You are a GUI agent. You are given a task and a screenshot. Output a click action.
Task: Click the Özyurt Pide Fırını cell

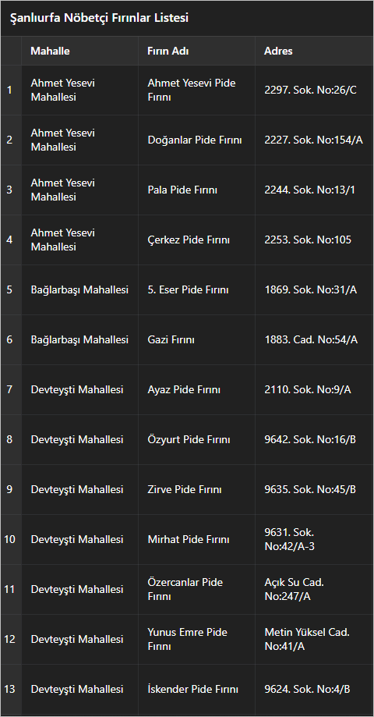(x=196, y=439)
